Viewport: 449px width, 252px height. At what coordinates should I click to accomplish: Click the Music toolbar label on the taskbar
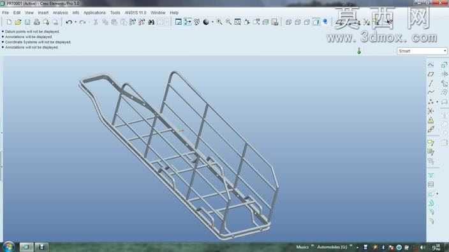302,247
